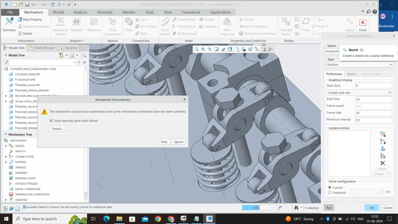
Task: Select the Current initial configuration radio
Action: (330, 187)
